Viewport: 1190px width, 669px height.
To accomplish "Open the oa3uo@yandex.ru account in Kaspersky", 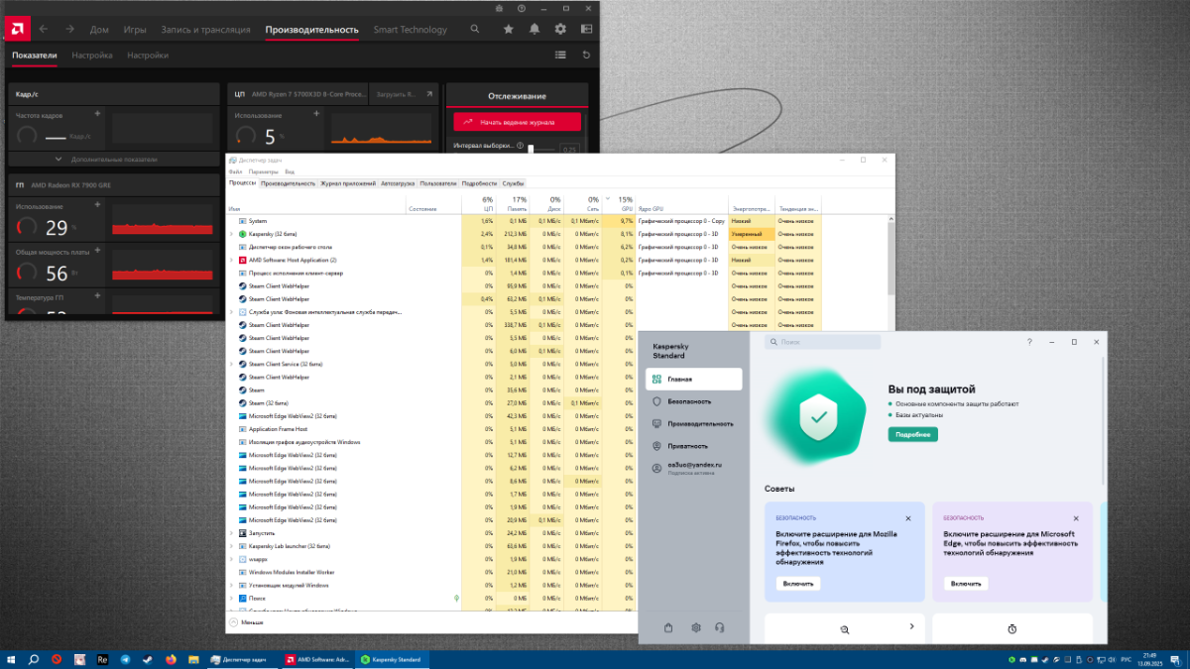I will [x=693, y=468].
